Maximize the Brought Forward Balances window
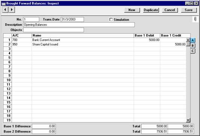The height and width of the screenshot is (136, 200). (x=191, y=3)
